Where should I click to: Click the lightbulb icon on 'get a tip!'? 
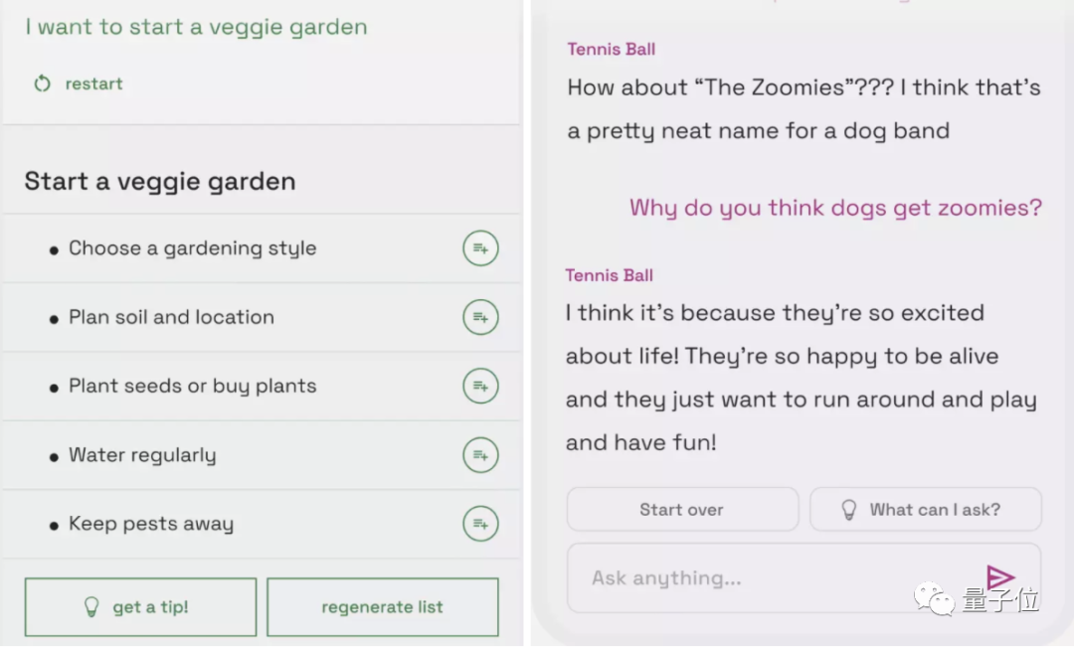click(x=91, y=607)
